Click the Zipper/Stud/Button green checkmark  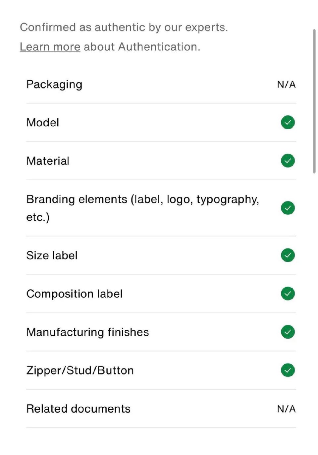pyautogui.click(x=288, y=370)
